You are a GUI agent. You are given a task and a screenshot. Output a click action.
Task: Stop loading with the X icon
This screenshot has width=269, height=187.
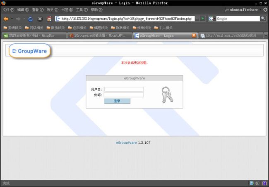(x=40, y=19)
